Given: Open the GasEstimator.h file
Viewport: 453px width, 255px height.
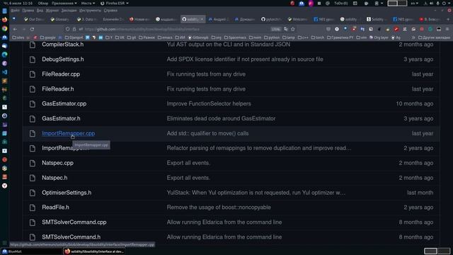Looking at the screenshot, I should pos(61,118).
